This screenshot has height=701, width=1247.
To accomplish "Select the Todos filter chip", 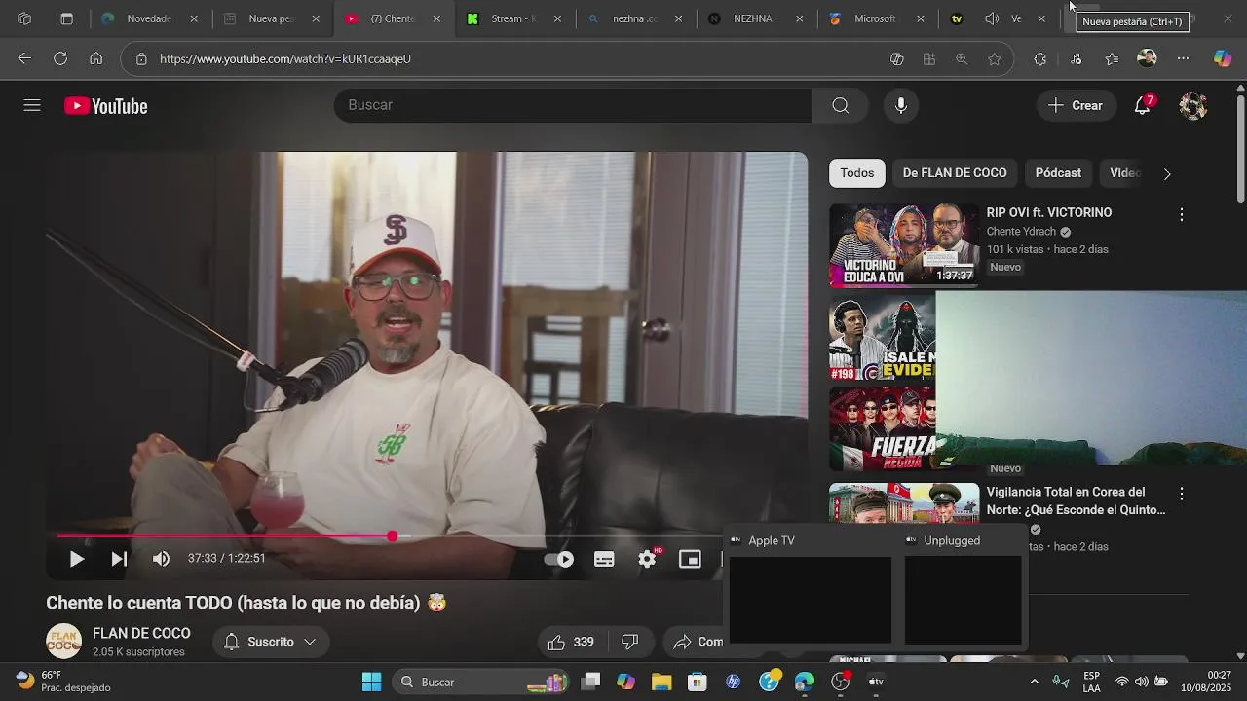I will point(857,173).
